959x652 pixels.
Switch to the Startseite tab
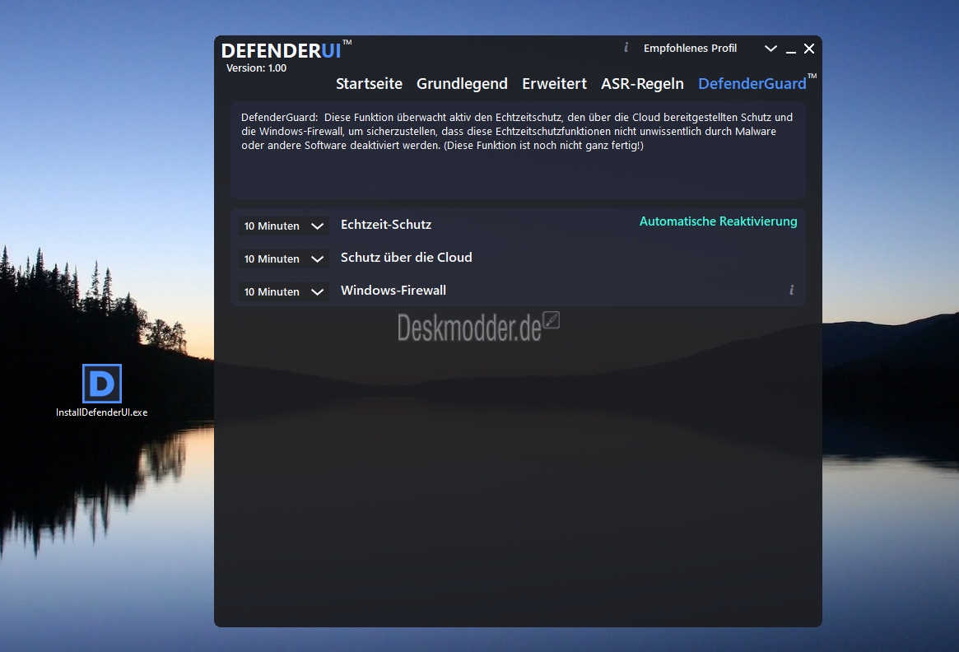point(369,84)
